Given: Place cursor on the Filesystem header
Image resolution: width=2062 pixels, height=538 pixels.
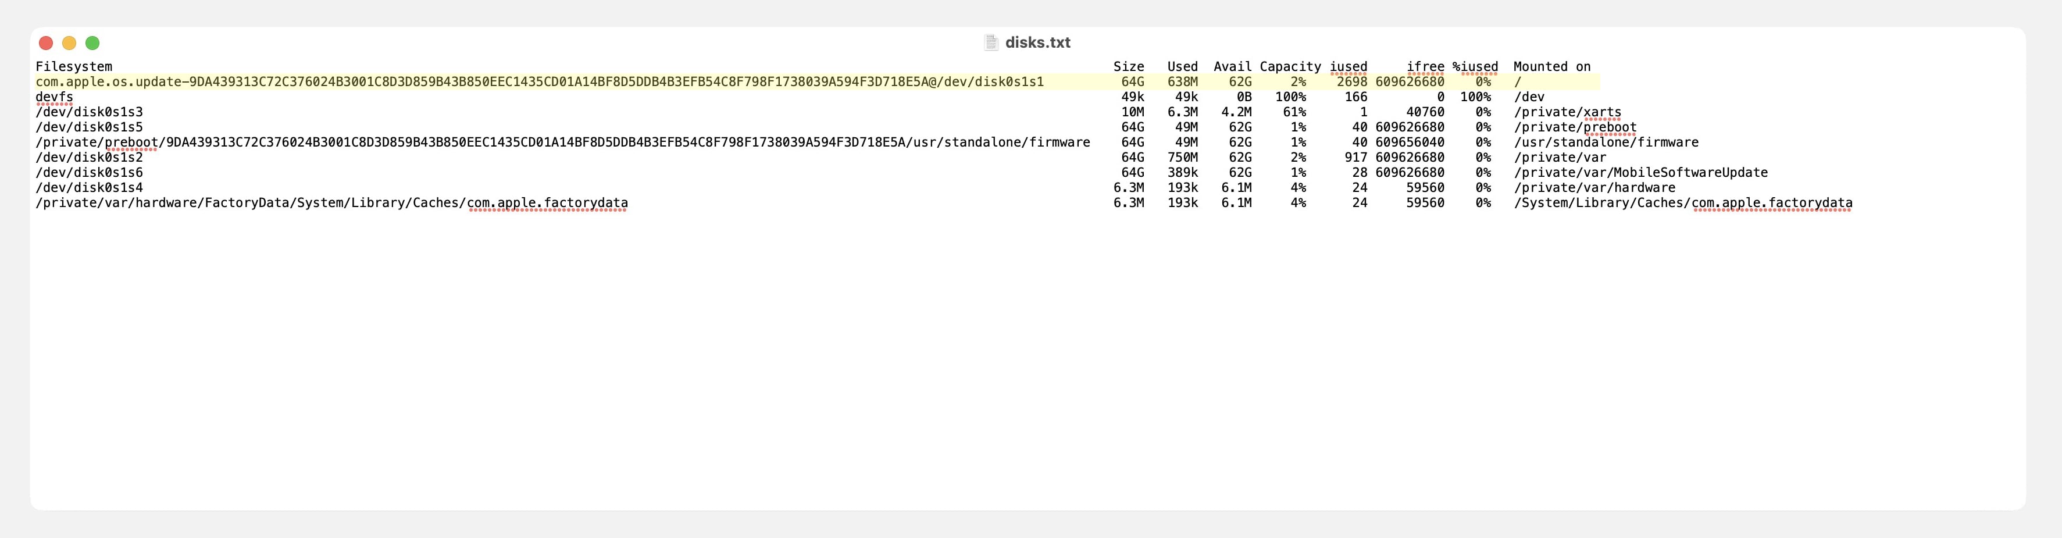Looking at the screenshot, I should pyautogui.click(x=74, y=66).
